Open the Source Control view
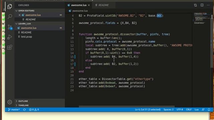 point(10,27)
